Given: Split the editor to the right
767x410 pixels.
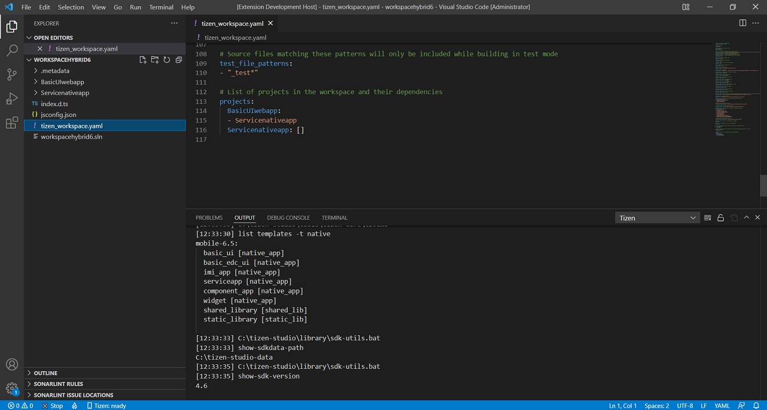Looking at the screenshot, I should (742, 23).
